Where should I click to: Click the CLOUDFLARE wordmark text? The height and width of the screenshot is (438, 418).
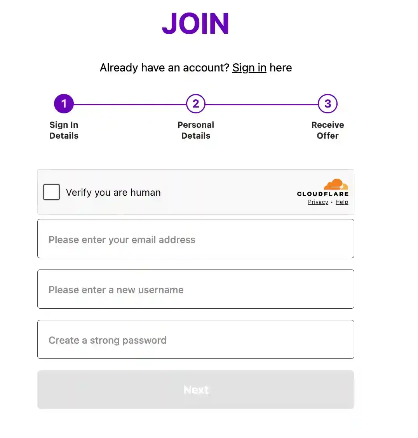(x=323, y=194)
